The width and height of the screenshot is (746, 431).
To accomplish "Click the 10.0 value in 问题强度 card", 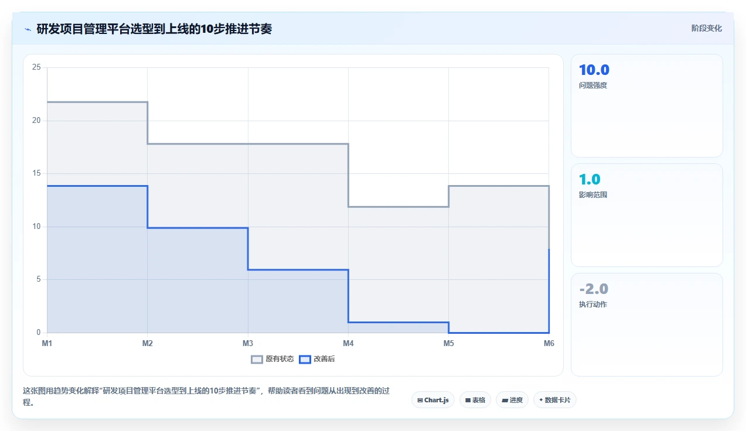I will 594,70.
